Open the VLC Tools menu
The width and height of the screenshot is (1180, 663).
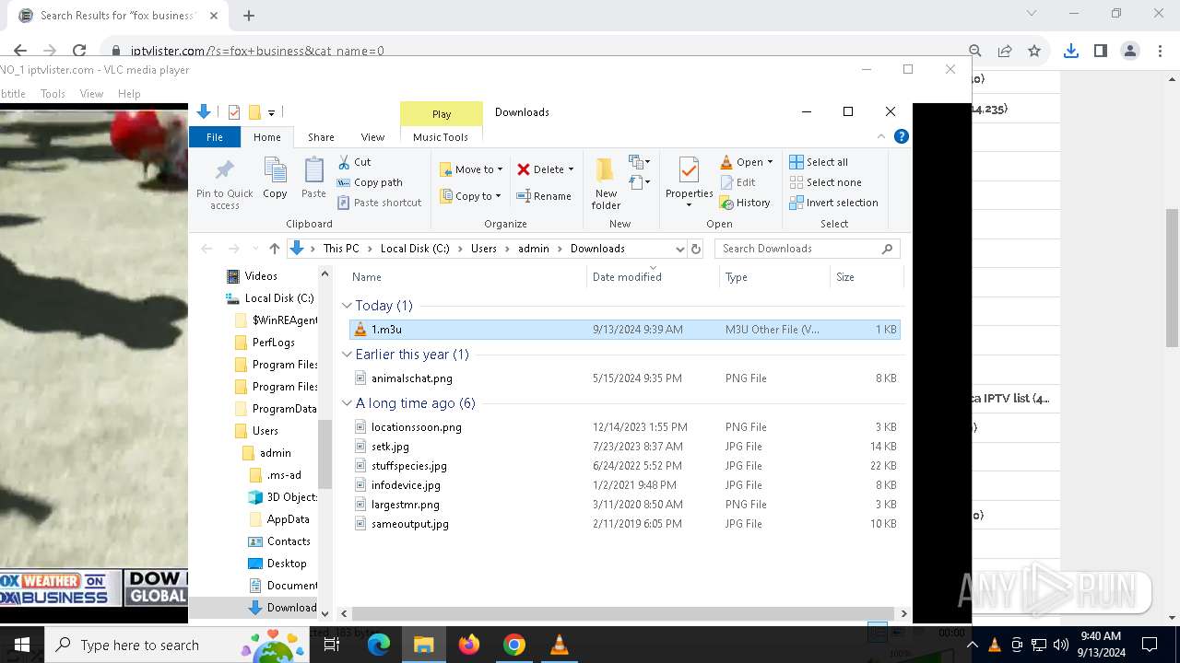tap(53, 94)
